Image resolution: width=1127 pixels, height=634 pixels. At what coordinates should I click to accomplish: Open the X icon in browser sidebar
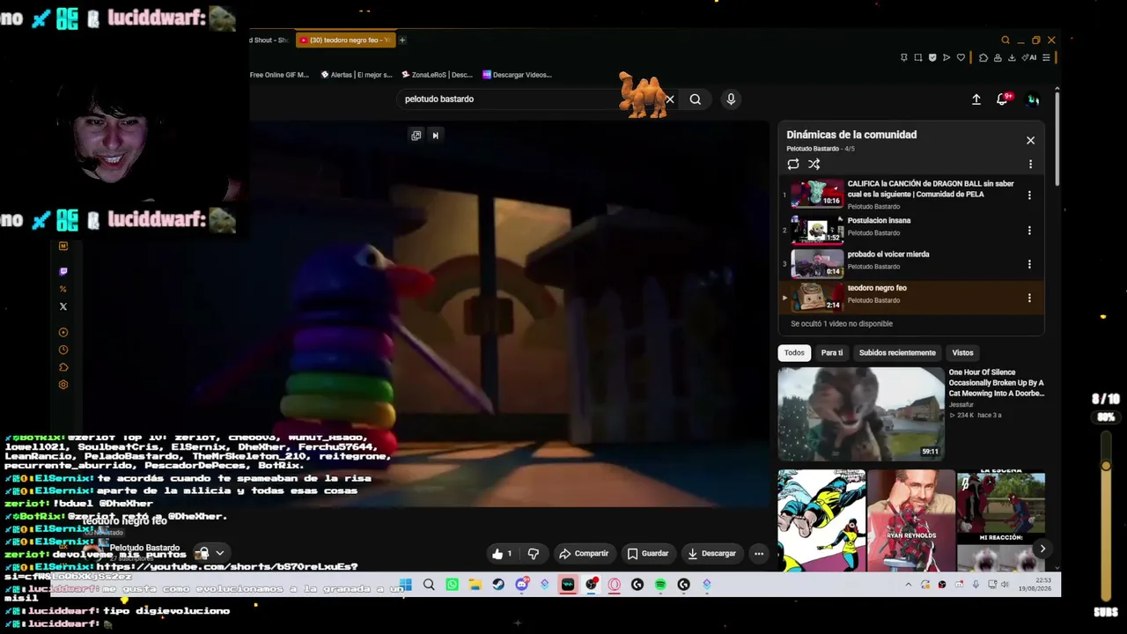point(63,306)
